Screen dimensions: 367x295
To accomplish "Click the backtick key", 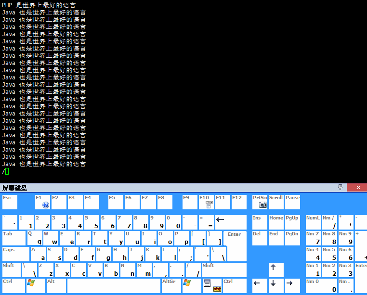I will (x=10, y=222).
